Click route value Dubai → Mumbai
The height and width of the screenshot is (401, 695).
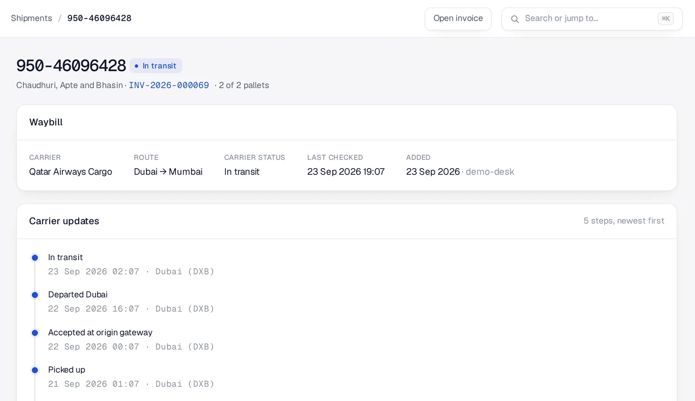168,172
